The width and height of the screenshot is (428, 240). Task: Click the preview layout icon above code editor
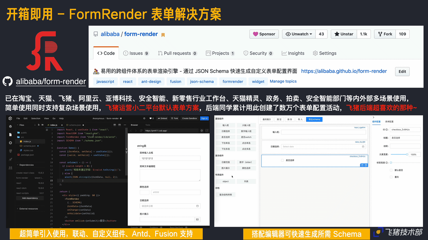[120, 125]
